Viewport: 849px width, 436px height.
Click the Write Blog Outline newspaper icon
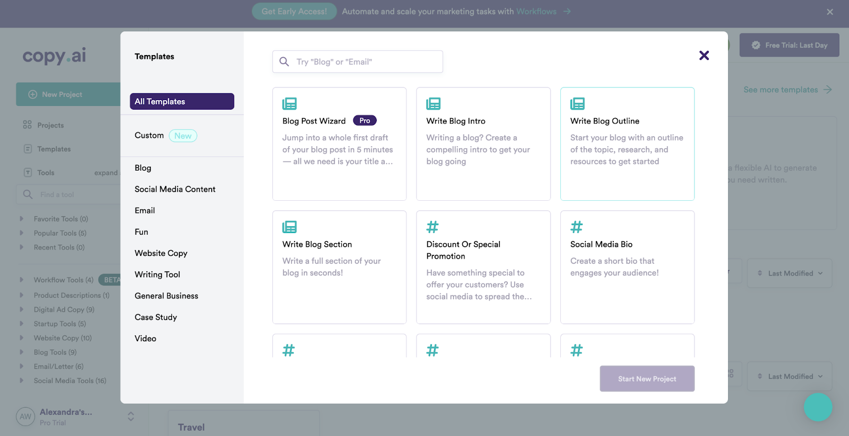click(577, 103)
